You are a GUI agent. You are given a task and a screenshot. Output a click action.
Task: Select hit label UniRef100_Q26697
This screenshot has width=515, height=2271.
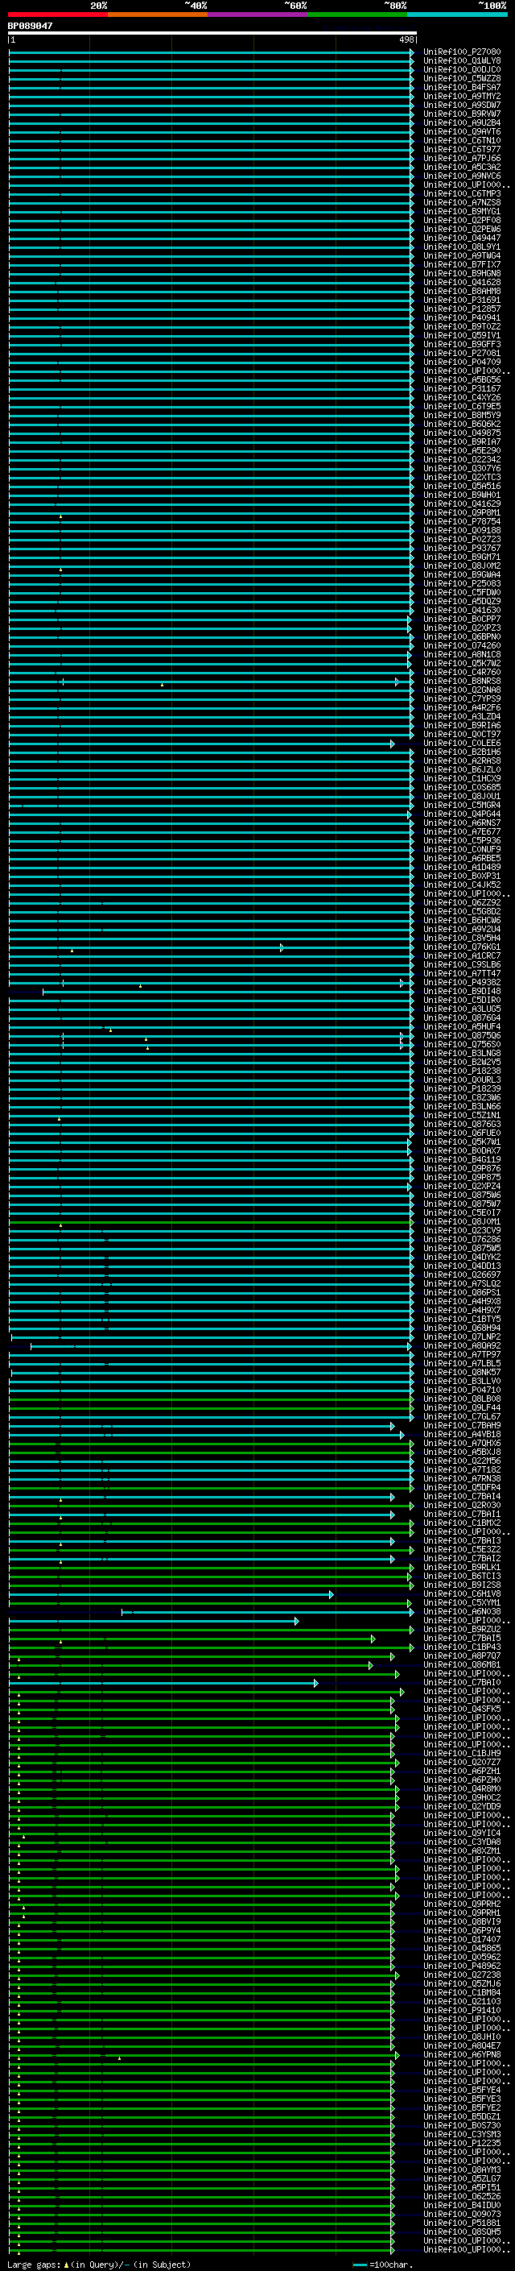(x=462, y=1274)
